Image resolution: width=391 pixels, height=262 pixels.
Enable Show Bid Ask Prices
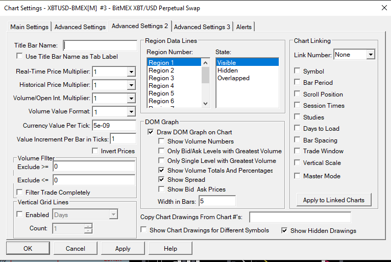click(x=161, y=189)
